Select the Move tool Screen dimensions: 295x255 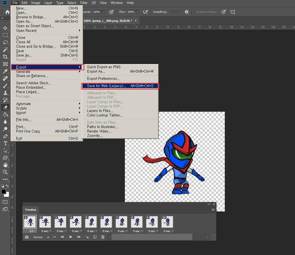(x=5, y=28)
